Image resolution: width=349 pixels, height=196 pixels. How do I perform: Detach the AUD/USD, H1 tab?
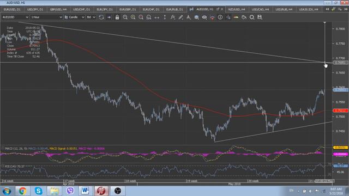pyautogui.click(x=218, y=9)
